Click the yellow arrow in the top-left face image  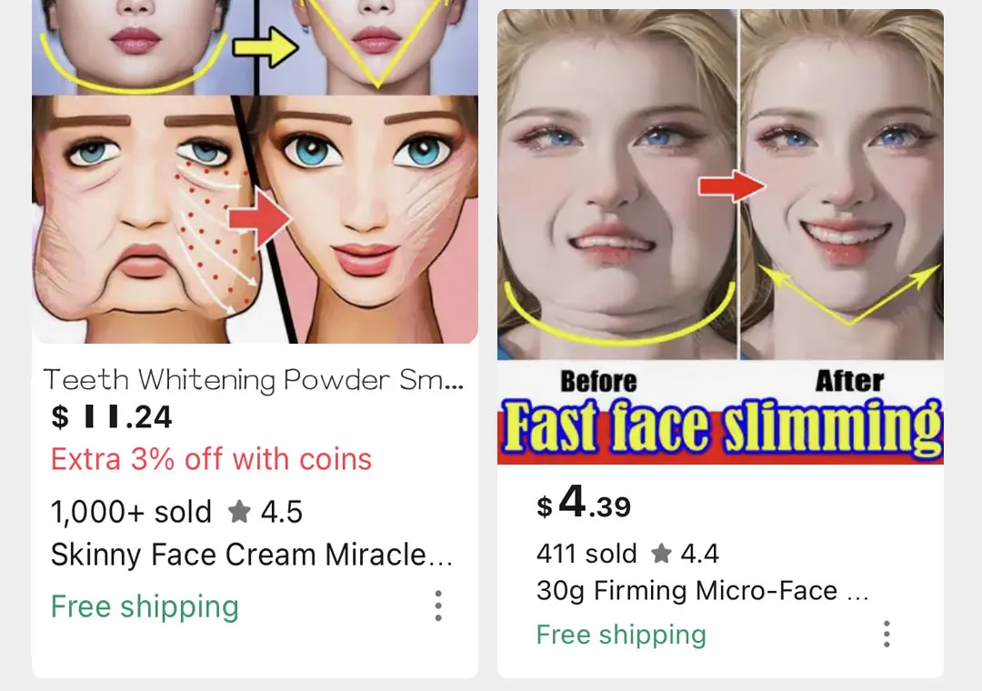265,46
